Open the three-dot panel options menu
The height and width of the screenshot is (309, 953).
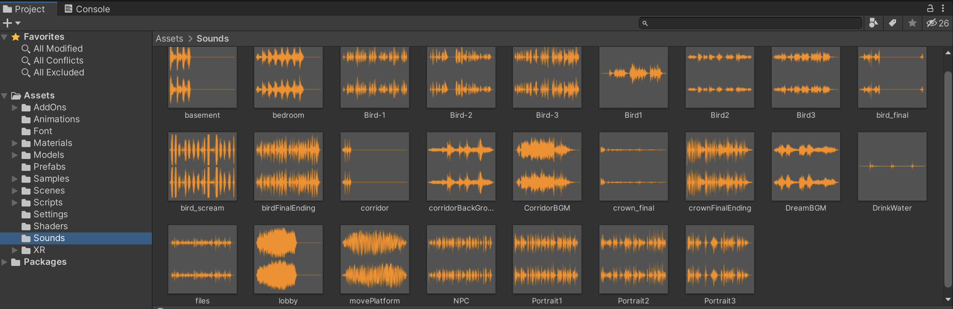(943, 8)
